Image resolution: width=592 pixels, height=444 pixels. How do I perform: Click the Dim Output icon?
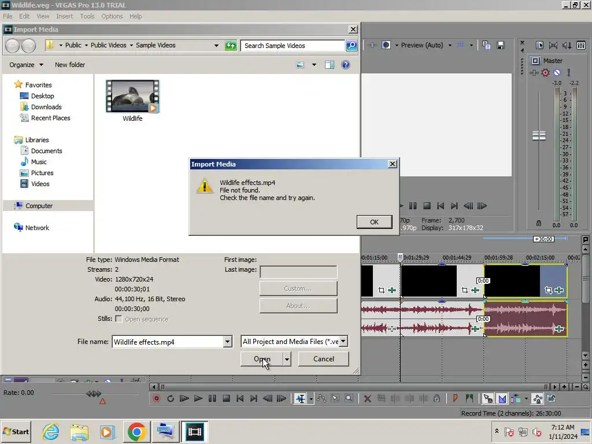(x=567, y=45)
